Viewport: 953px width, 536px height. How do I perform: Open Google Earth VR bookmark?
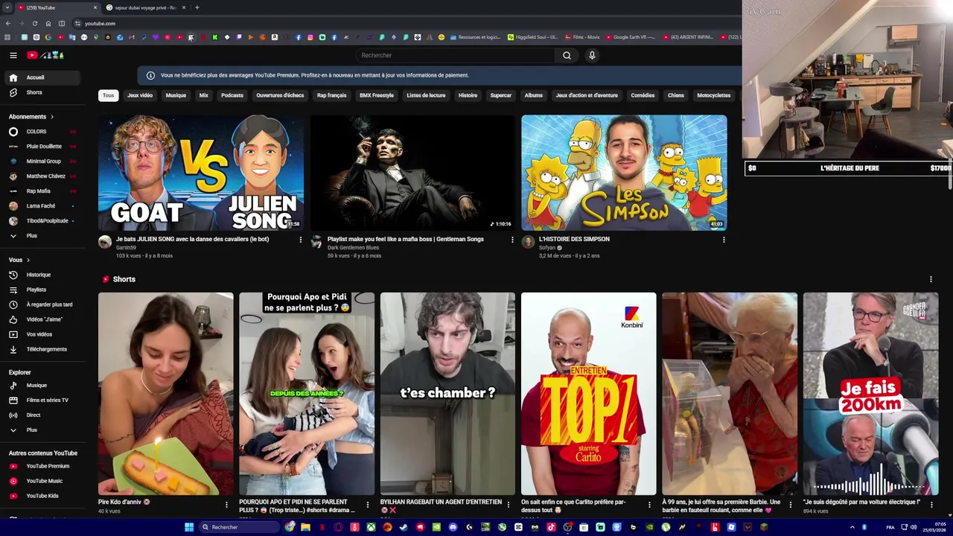tap(630, 37)
